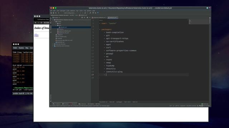Image resolution: width=229 pixels, height=128 pixels.
Task: Open the Problems tool window tab
Action: [57, 104]
